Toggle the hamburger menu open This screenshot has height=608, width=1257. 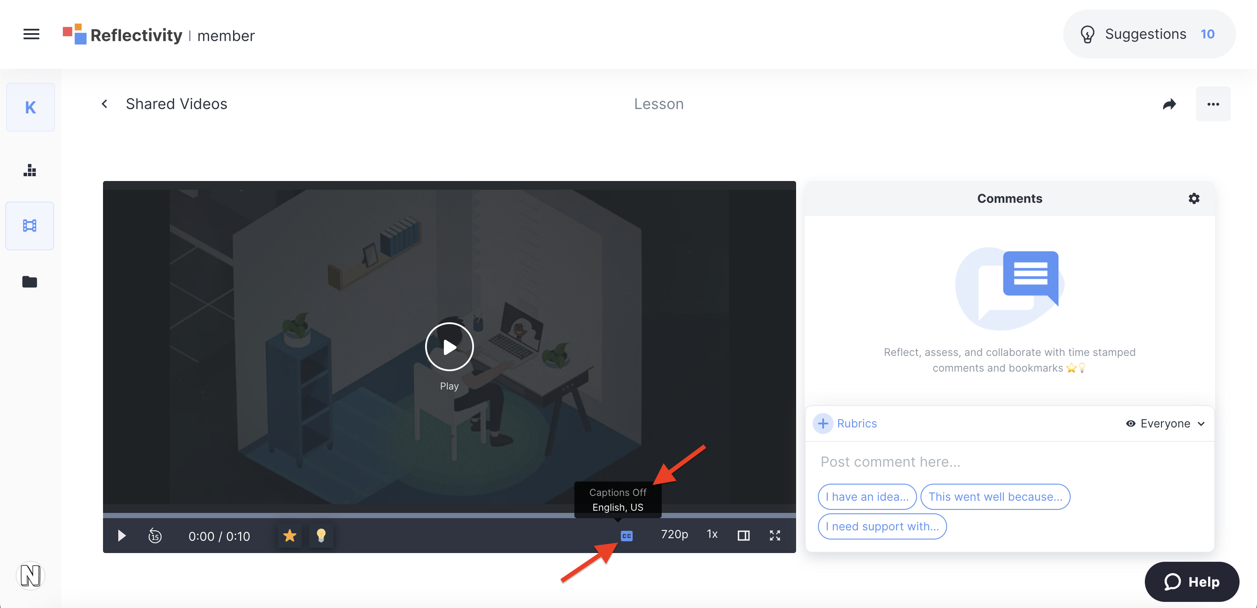pos(31,34)
